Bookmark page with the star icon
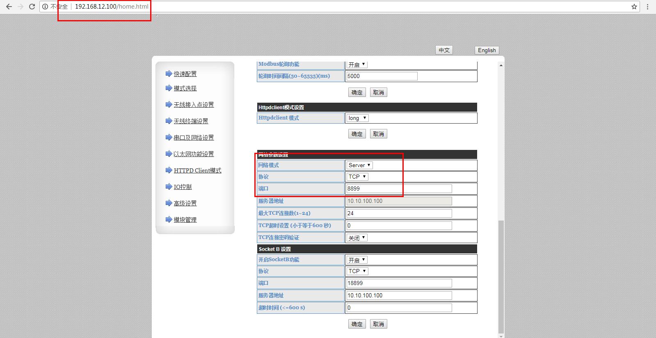Screen dimensions: 656x338 [634, 7]
